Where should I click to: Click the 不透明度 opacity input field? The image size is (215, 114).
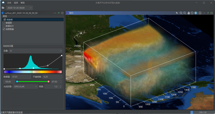(52, 77)
